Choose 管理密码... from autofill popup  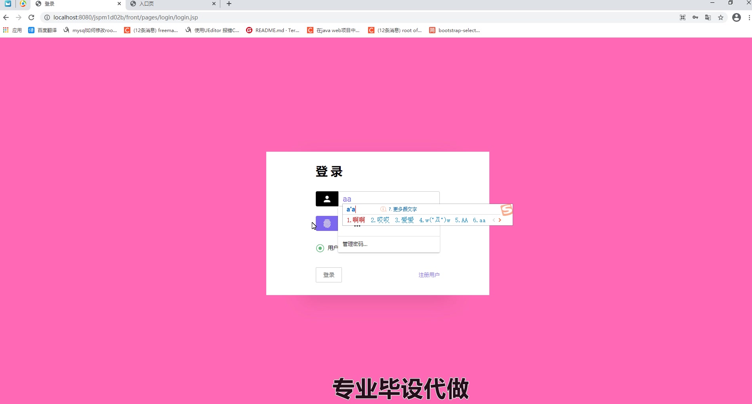coord(389,244)
